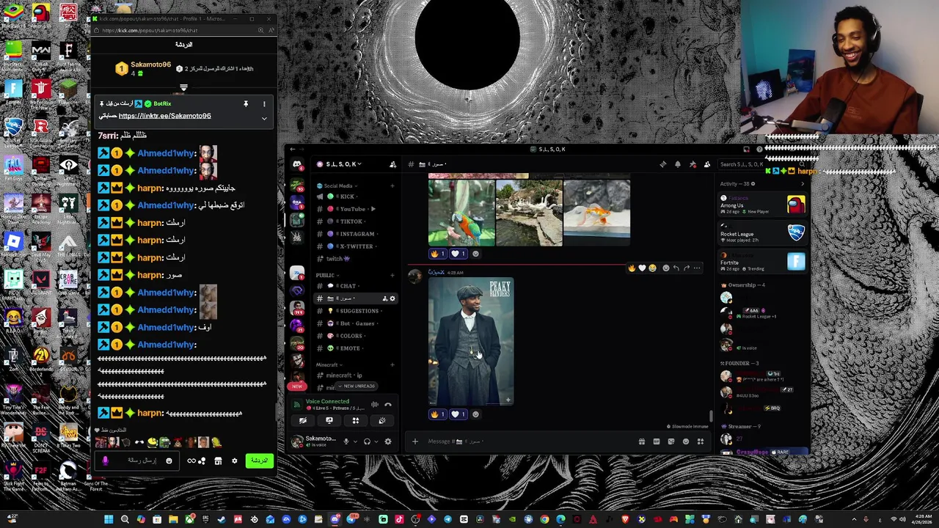The width and height of the screenshot is (939, 528).
Task: Start screen share in Discord voice panel
Action: [x=329, y=421]
